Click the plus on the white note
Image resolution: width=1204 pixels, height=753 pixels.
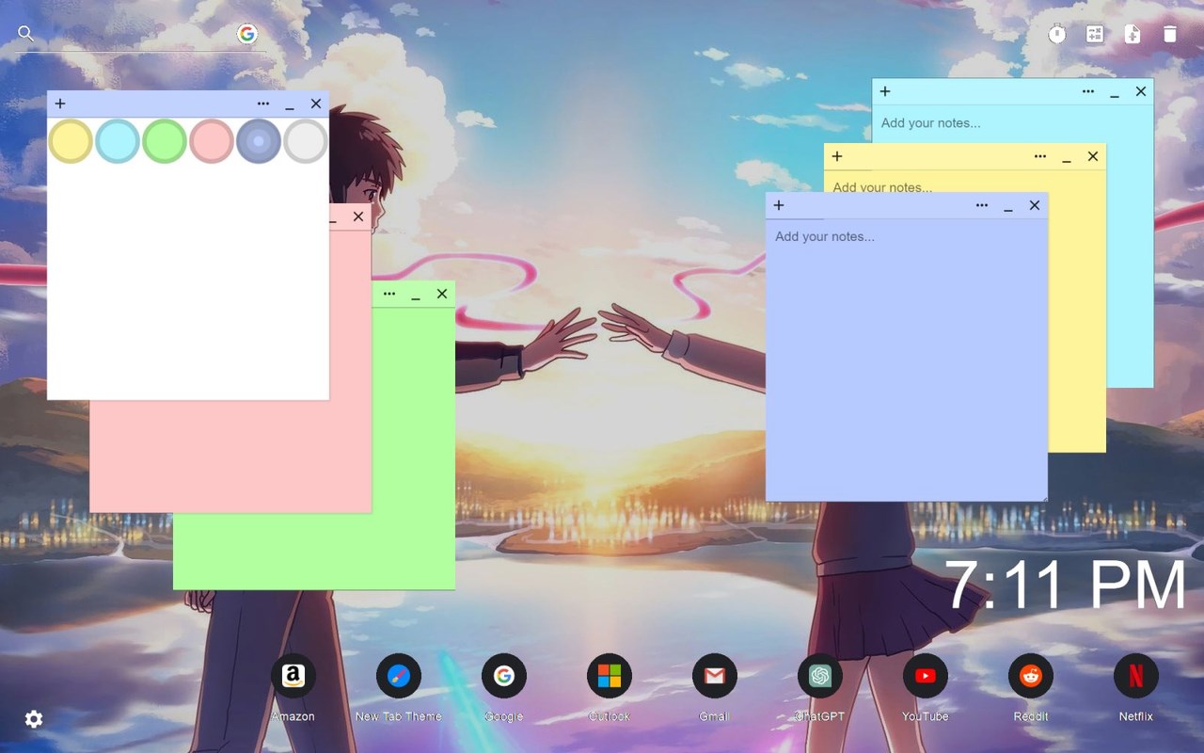tap(60, 104)
